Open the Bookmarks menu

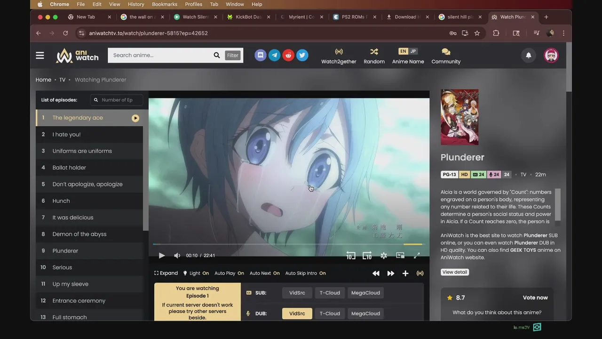click(x=165, y=4)
